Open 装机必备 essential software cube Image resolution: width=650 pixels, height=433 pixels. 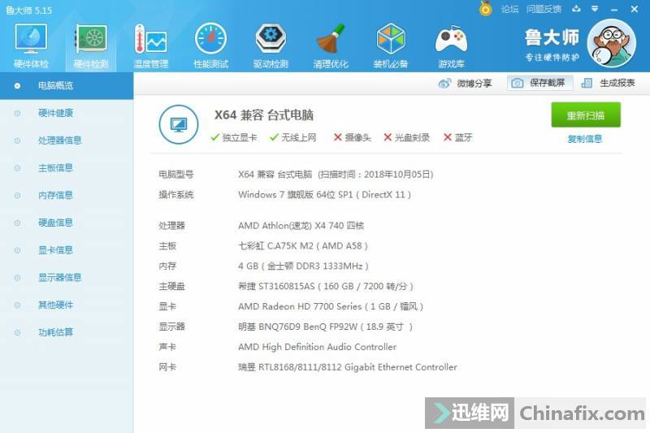(391, 45)
